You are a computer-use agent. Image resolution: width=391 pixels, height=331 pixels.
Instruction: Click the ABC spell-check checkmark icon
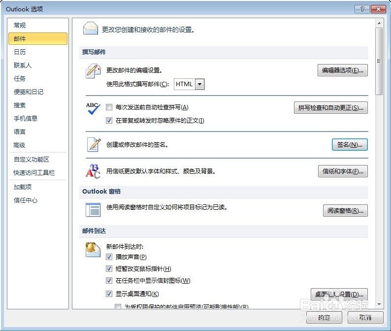[93, 108]
